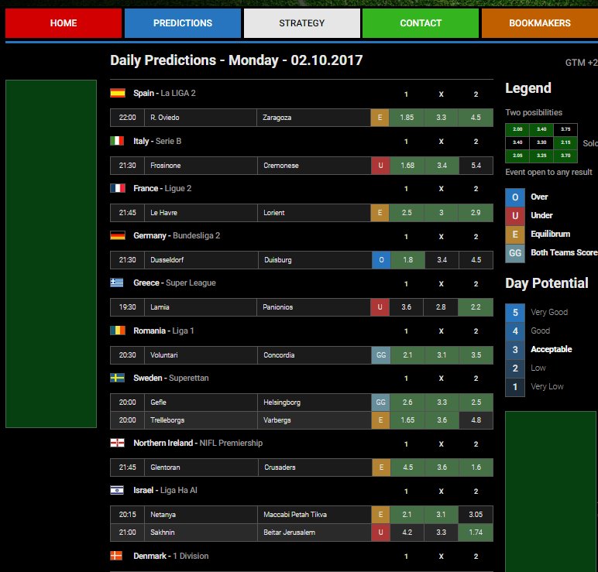Click O badge on Dusseldorf row
The width and height of the screenshot is (598, 572).
pos(381,260)
